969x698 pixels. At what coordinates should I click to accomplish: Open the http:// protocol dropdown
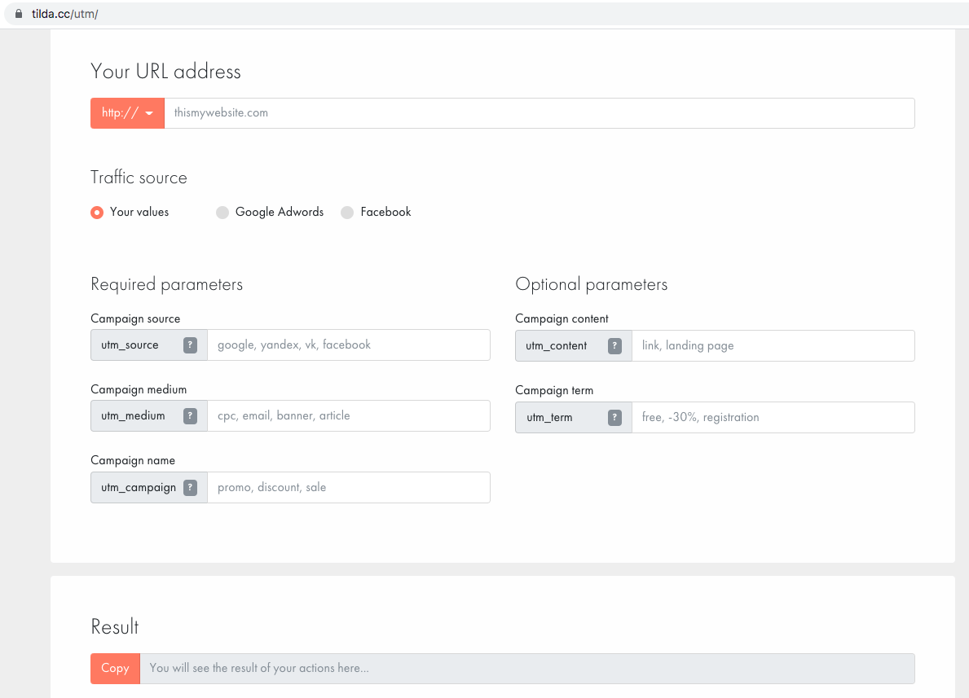127,113
